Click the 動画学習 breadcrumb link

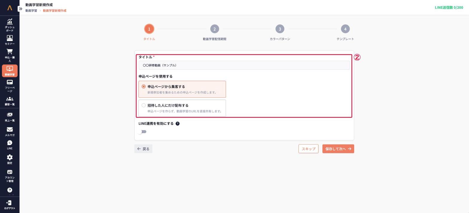31,10
